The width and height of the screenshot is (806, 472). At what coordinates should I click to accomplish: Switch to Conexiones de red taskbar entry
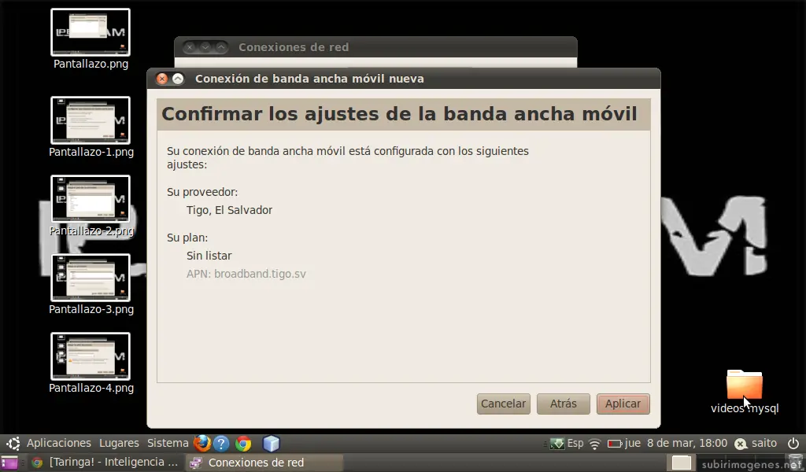click(x=263, y=463)
